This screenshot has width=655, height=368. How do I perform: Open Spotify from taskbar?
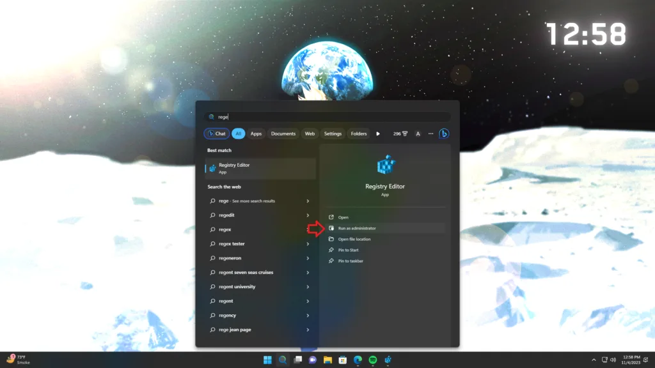373,360
